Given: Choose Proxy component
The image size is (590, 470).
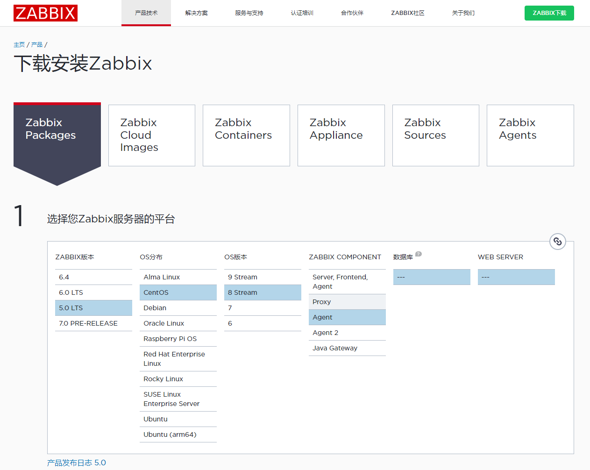Looking at the screenshot, I should [347, 302].
